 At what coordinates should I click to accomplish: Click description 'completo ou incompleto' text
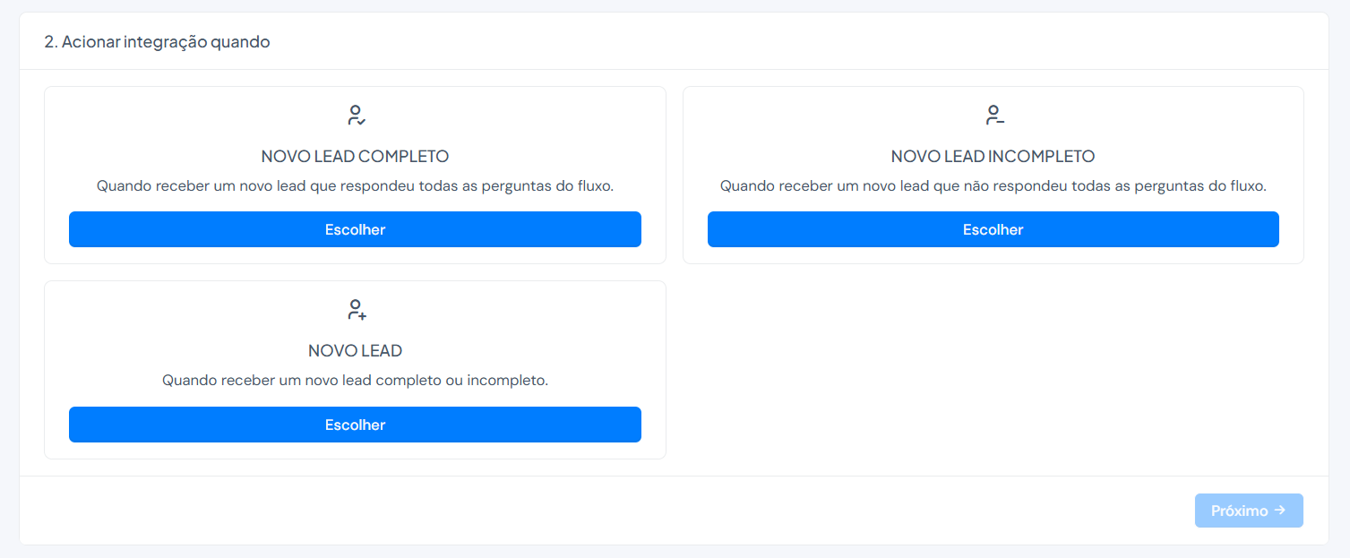(461, 381)
